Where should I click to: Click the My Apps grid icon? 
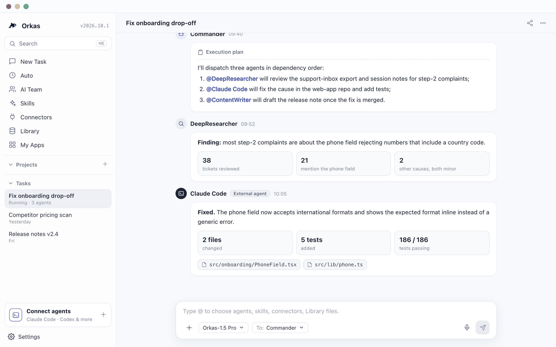pos(12,145)
